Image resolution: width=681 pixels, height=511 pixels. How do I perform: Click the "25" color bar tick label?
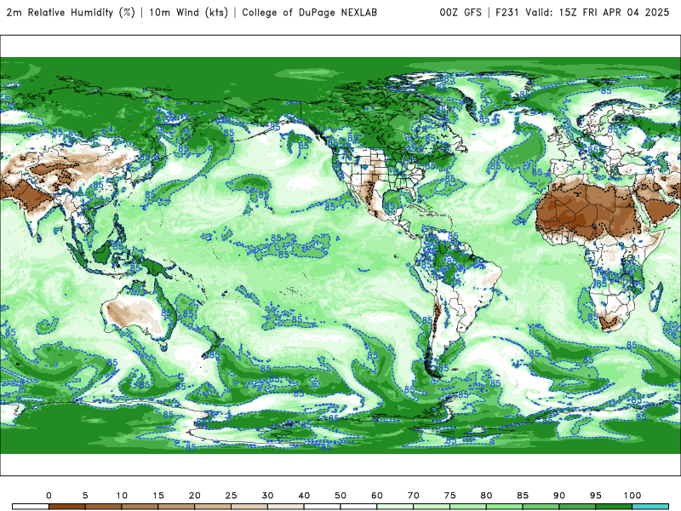point(231,496)
